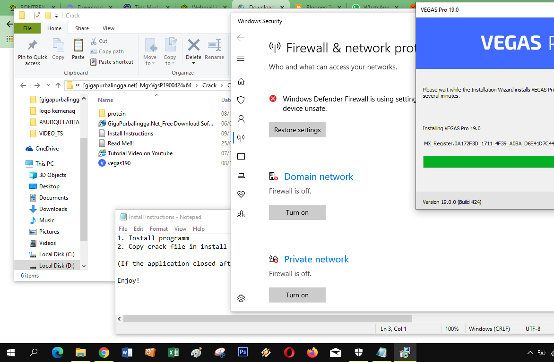Screen dimensions: 554x362
Task: Expand the Delete options arrow
Action: (194, 63)
